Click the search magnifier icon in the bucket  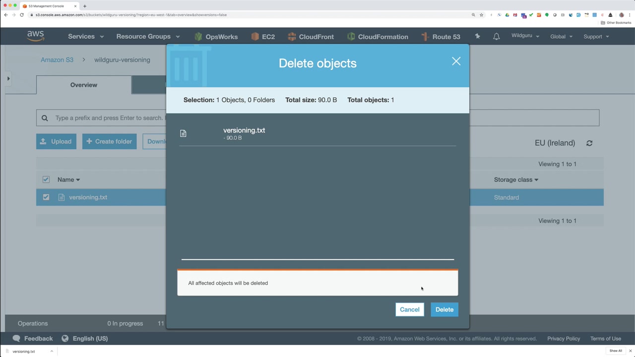45,118
